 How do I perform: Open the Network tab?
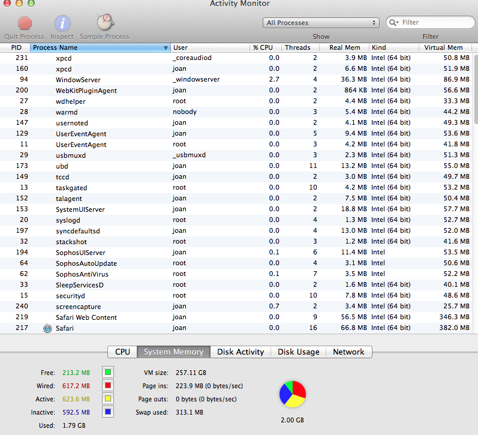(x=348, y=352)
